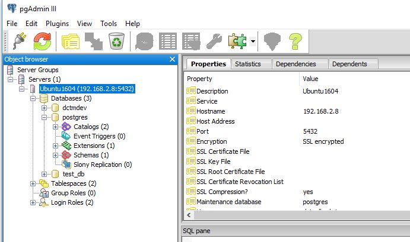The width and height of the screenshot is (410, 242).
Task: Switch to the Properties tab
Action: 208,64
